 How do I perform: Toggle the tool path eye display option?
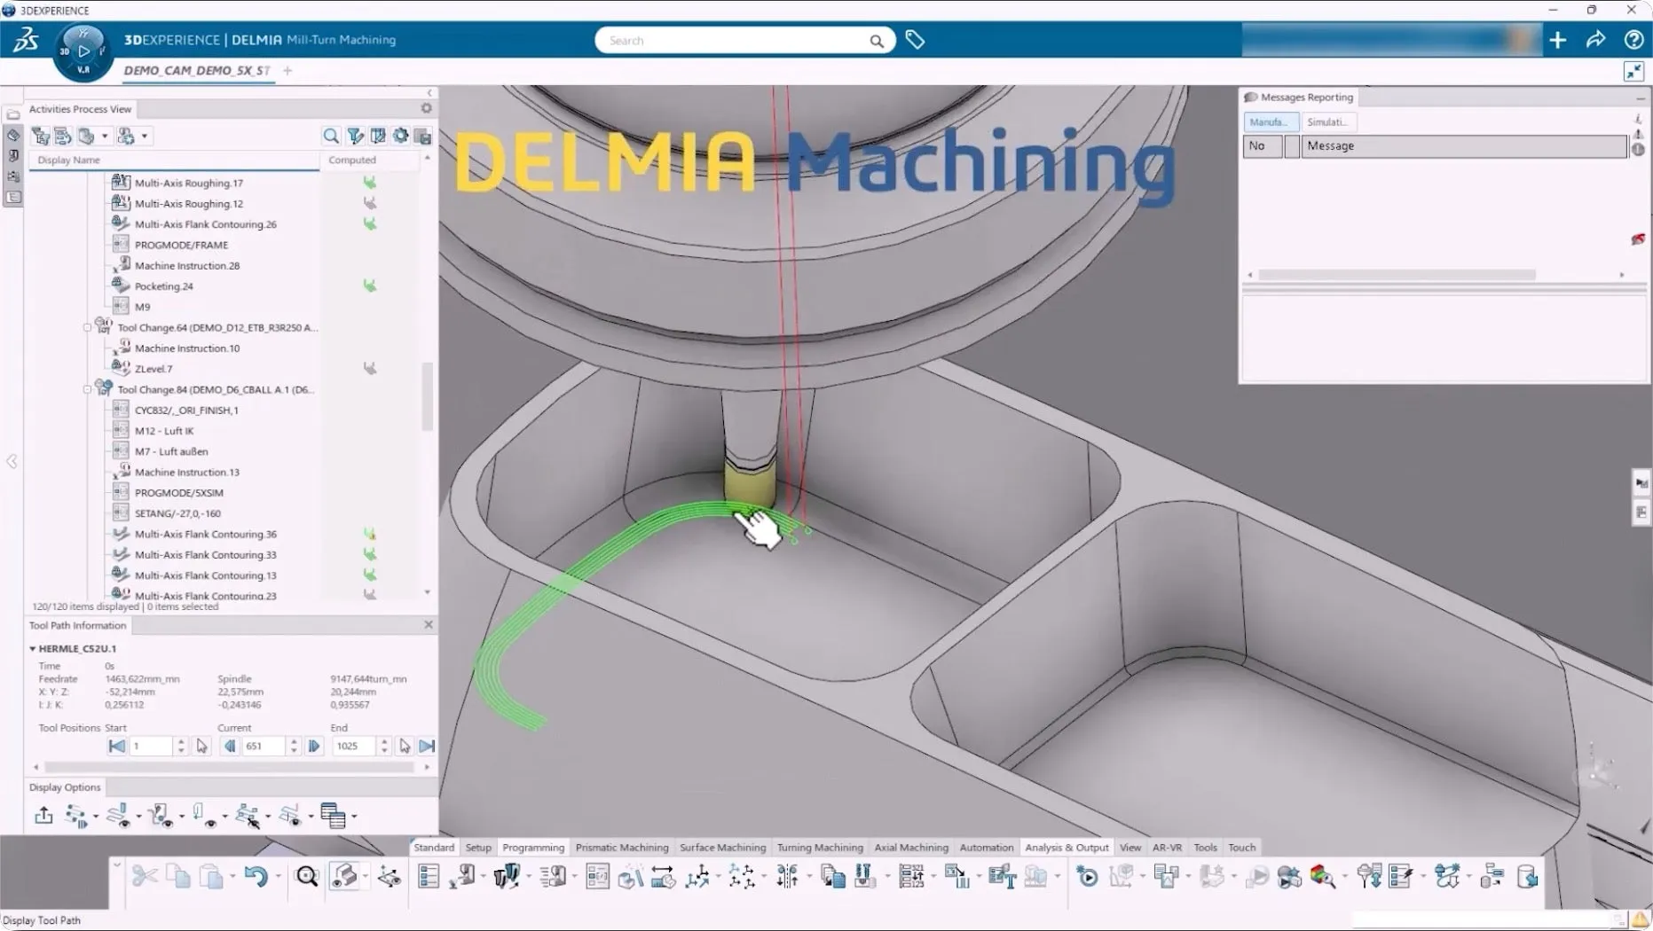coord(118,816)
